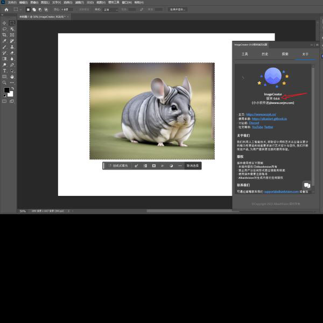Select the Pen tool
Screen dimensions: 323x323
click(12, 65)
